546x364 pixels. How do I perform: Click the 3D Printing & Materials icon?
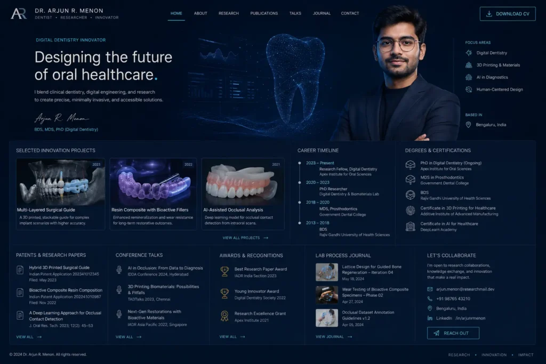pyautogui.click(x=469, y=65)
